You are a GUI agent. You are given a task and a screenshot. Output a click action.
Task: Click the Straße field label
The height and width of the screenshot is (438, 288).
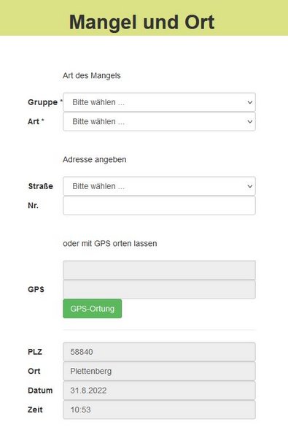(40, 186)
